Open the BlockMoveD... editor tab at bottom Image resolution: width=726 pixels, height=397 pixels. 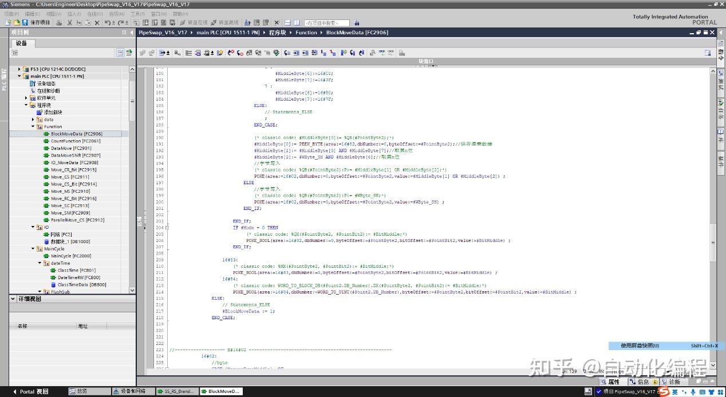coord(221,391)
